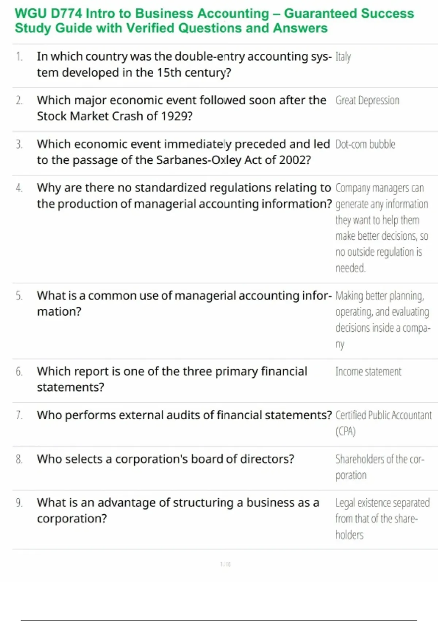
Task: Click question 4 about standardized regulations
Action: pyautogui.click(x=184, y=196)
